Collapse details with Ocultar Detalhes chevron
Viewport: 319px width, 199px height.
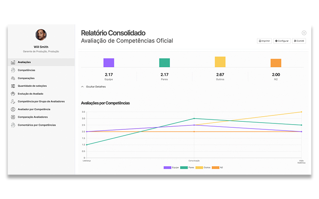(x=83, y=86)
